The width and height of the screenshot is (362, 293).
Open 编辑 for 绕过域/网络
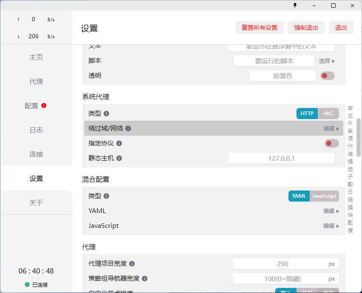(331, 128)
